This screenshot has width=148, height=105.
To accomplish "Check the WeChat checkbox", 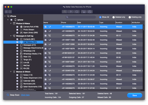I will [x=17, y=66].
